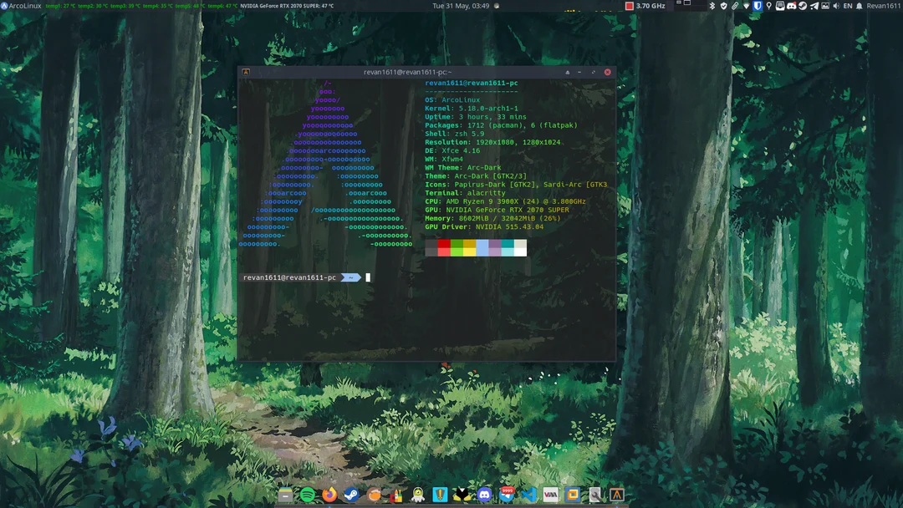Click the Discord icon in the system tray
The height and width of the screenshot is (508, 903).
pyautogui.click(x=792, y=6)
